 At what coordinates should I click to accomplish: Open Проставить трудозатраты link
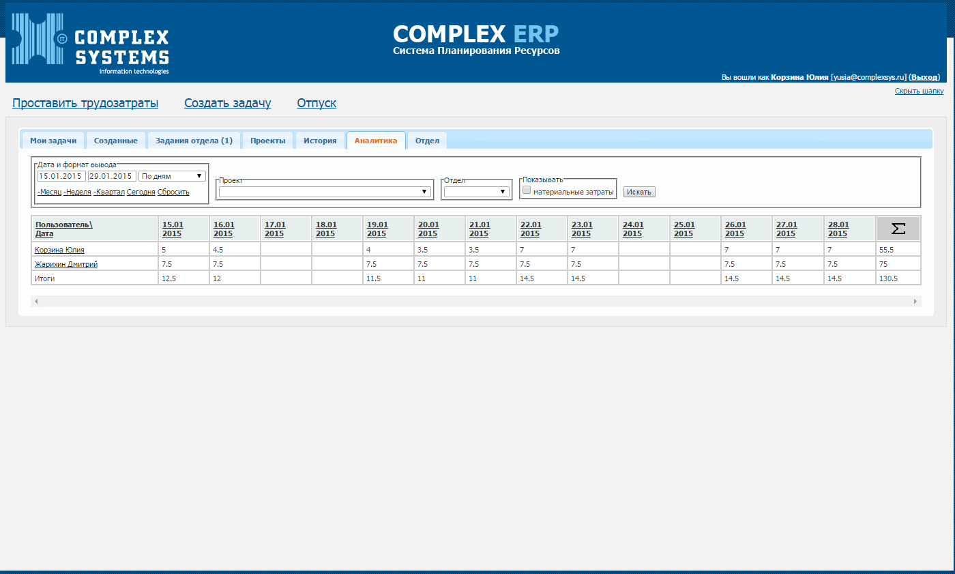click(x=85, y=103)
